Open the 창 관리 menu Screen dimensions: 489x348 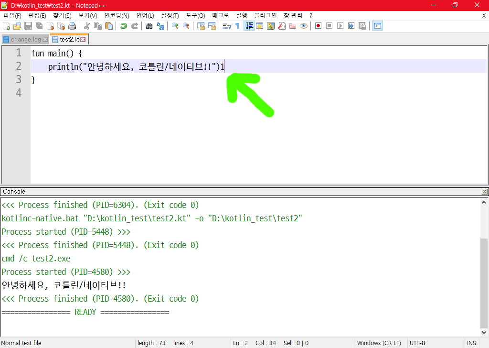[293, 15]
